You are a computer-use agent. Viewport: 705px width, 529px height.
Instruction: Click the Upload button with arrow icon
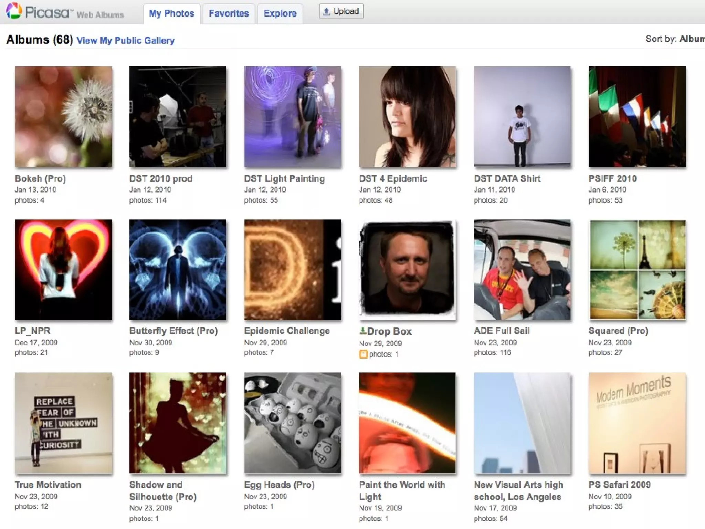[x=341, y=11]
